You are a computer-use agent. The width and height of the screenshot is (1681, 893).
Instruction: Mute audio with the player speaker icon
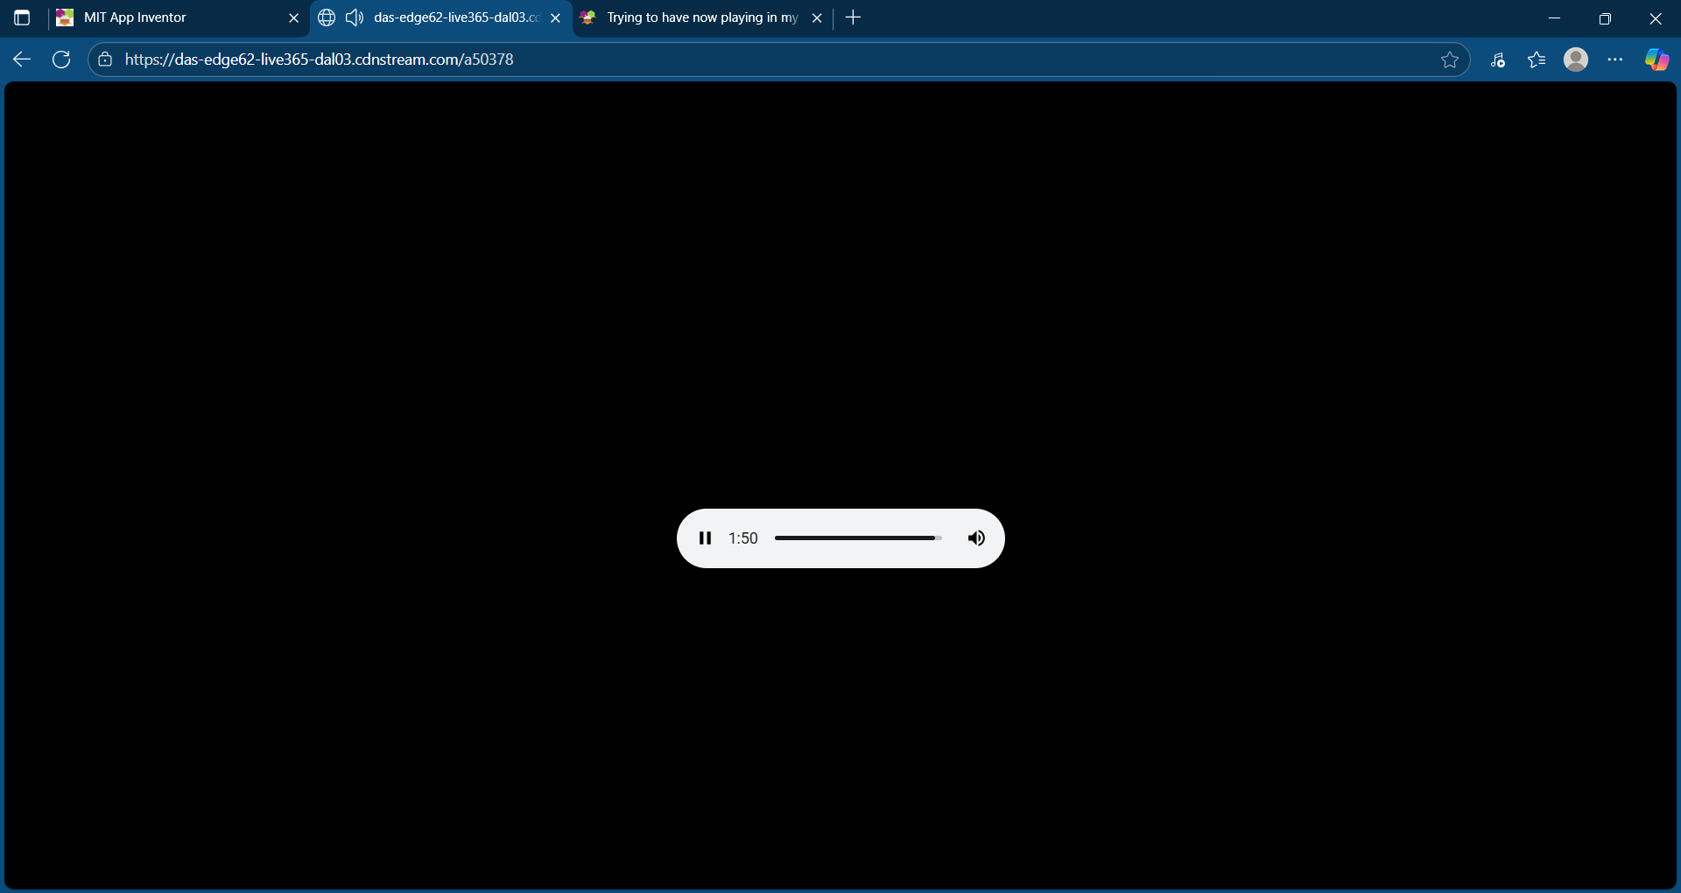pyautogui.click(x=976, y=538)
